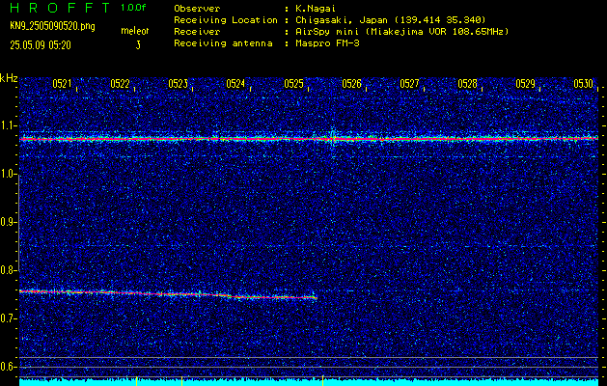Click the strong carrier line near 1.07 kHz
The image size is (607, 386).
pyautogui.click(x=309, y=138)
